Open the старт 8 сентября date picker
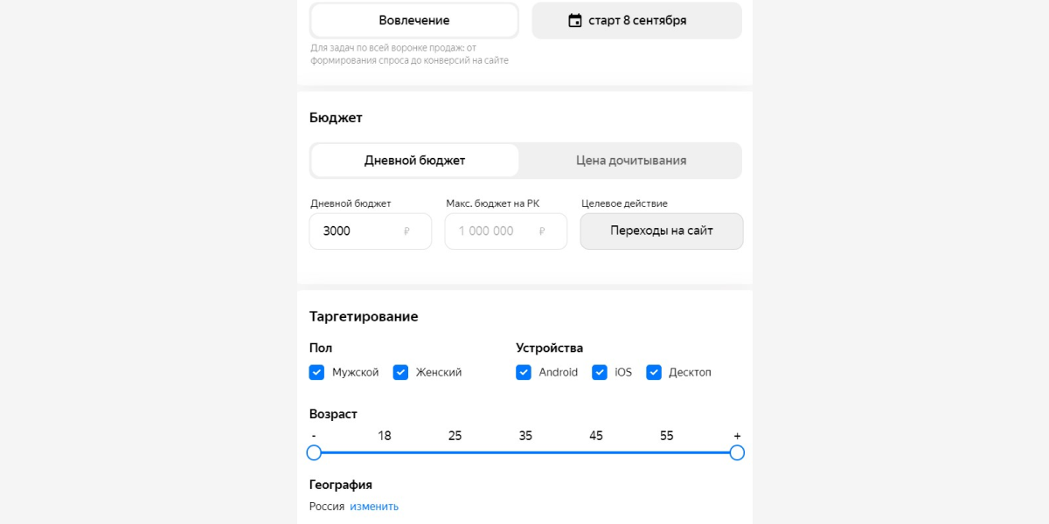 [637, 20]
